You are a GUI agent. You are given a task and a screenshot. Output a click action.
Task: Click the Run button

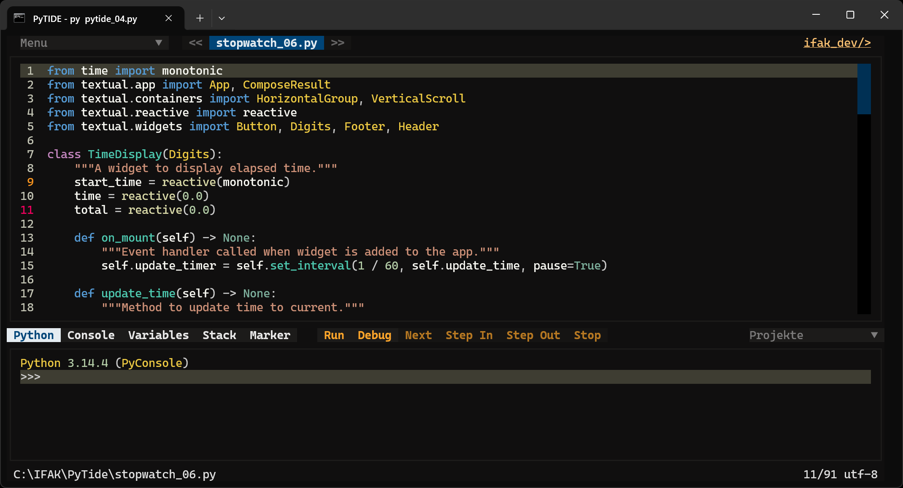click(x=334, y=335)
